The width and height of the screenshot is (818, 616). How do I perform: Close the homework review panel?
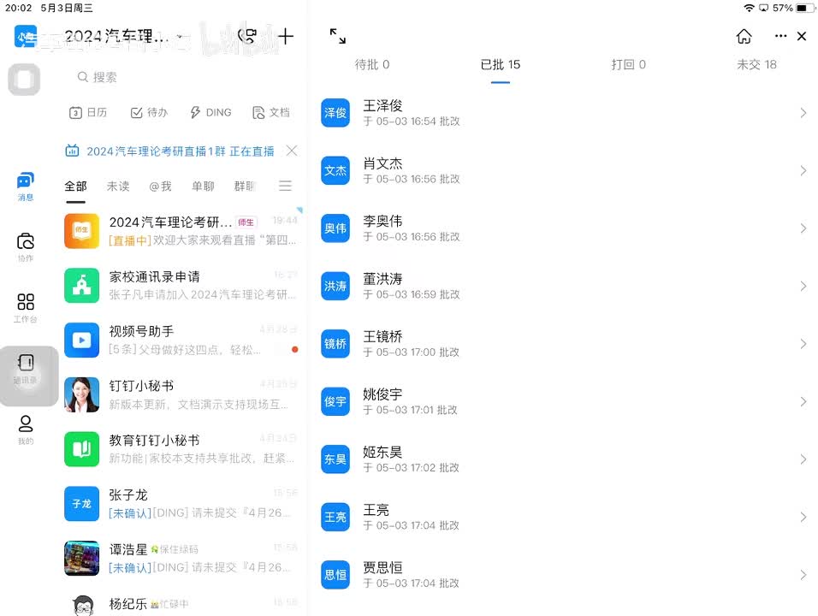pyautogui.click(x=802, y=36)
